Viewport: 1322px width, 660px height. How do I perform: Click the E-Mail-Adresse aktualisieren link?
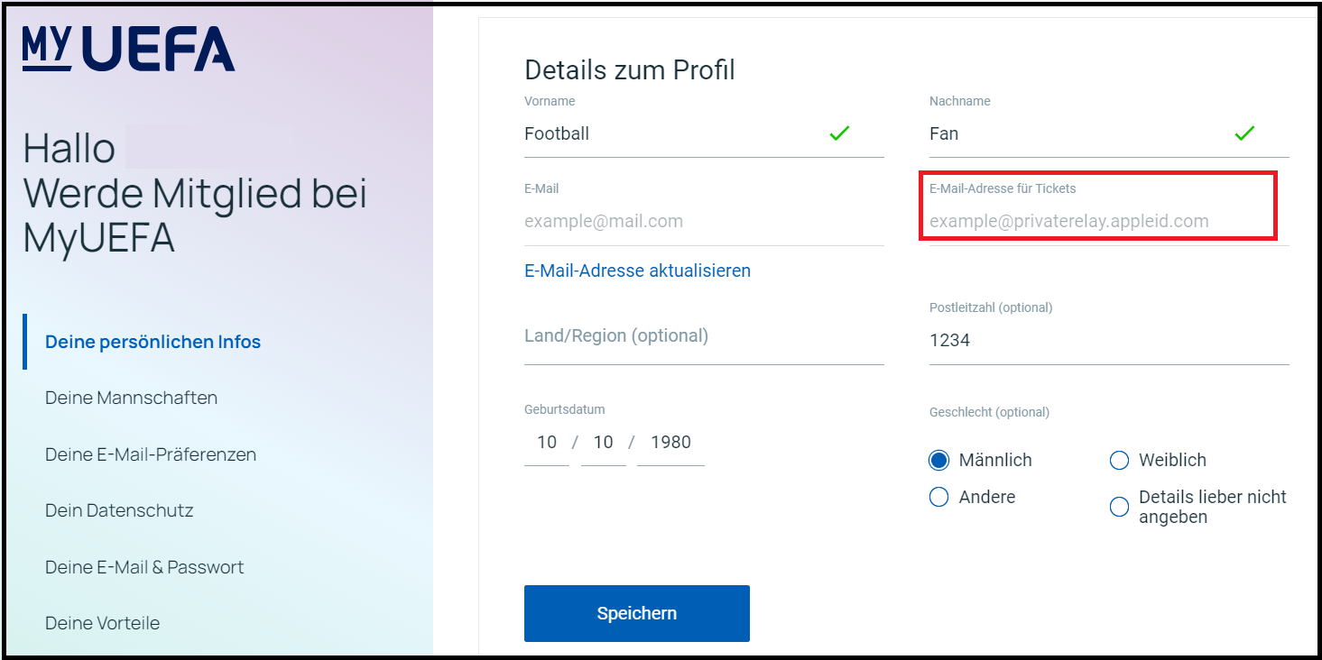pyautogui.click(x=637, y=270)
